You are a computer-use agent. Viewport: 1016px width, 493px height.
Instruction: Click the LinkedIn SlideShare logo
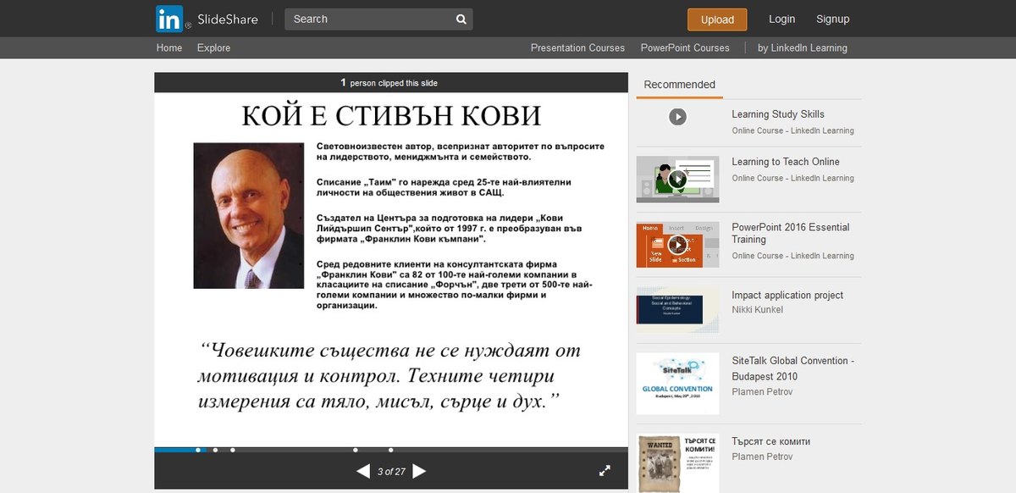click(207, 19)
